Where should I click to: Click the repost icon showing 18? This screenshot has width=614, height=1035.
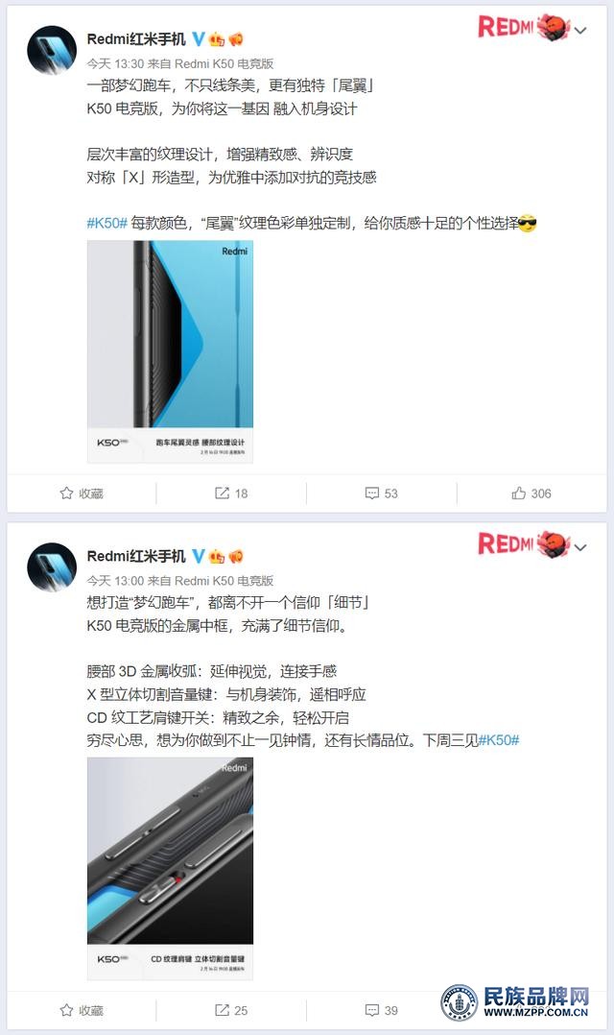point(223,493)
